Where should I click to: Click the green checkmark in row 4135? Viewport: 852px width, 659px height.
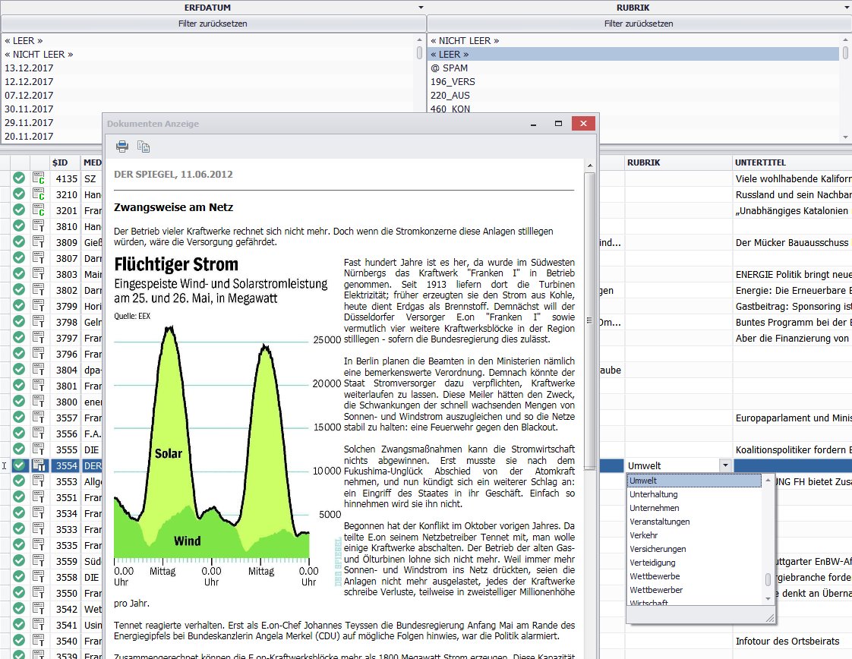[19, 178]
